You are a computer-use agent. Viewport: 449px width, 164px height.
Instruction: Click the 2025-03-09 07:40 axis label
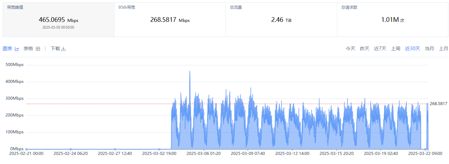pyautogui.click(x=248, y=154)
